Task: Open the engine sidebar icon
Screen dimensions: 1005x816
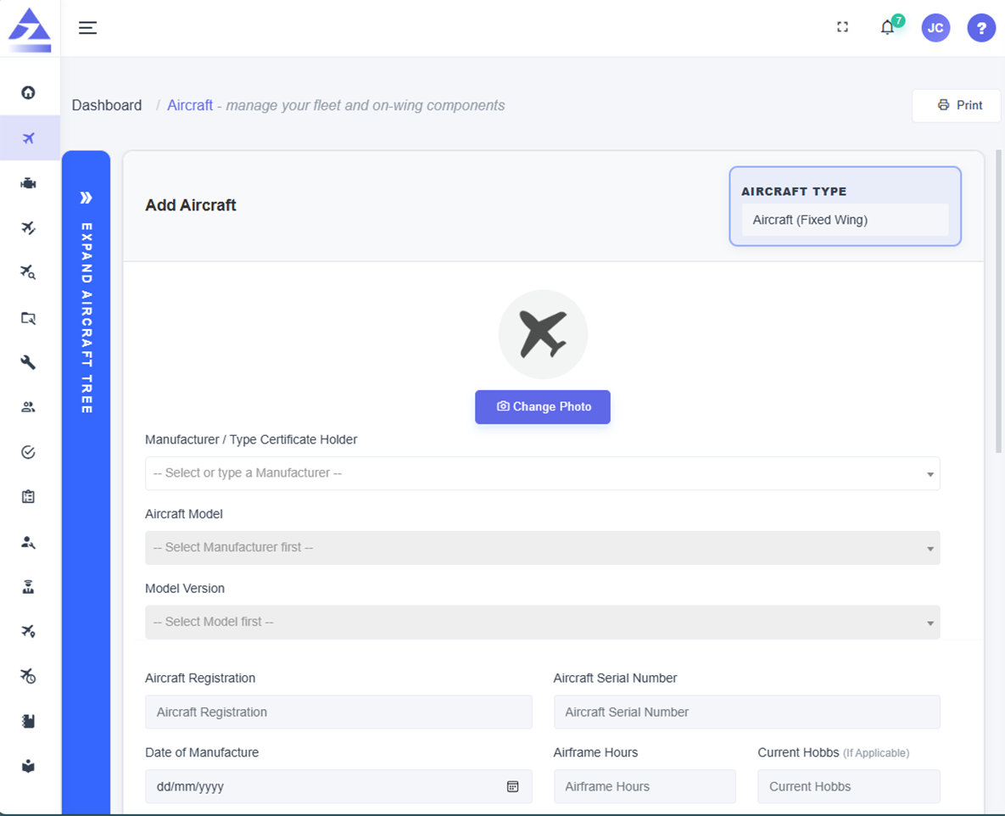Action: (x=28, y=183)
